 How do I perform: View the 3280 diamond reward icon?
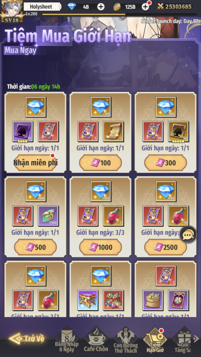(x=166, y=191)
